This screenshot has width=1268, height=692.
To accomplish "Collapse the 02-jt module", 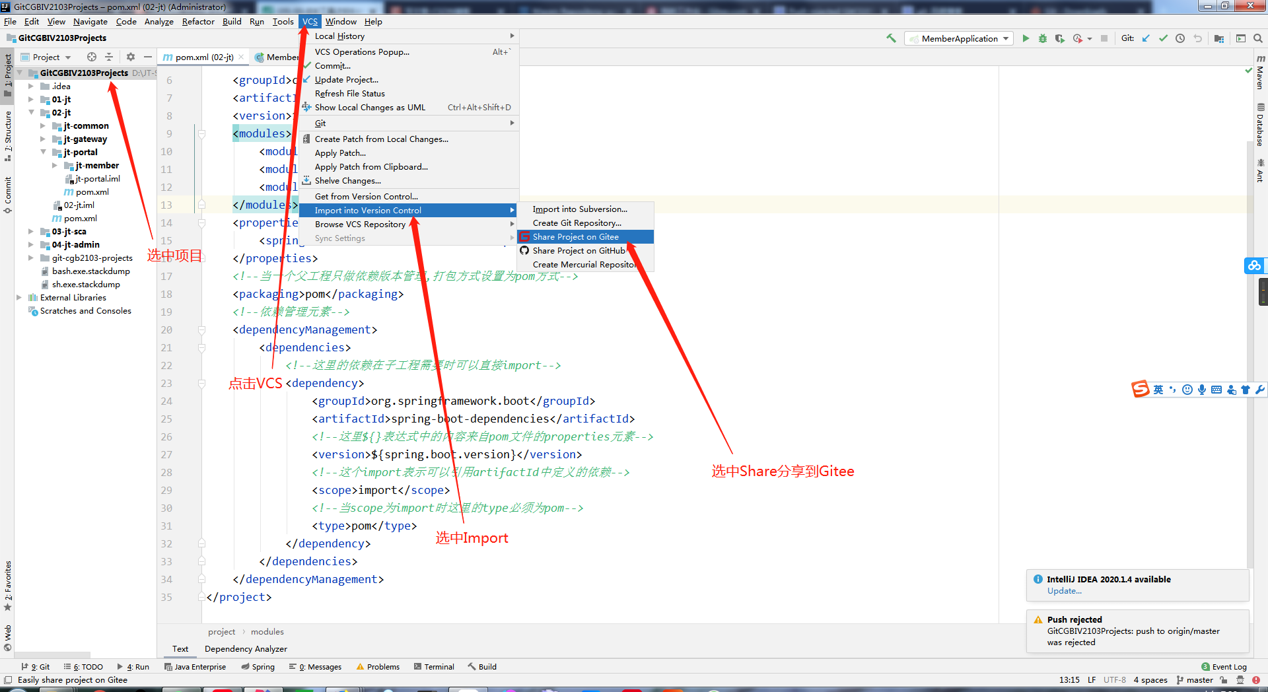I will click(31, 112).
